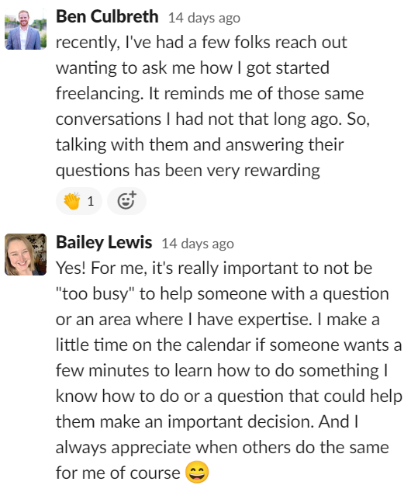
Task: Click the Bailey Lewis sender name
Action: click(104, 242)
